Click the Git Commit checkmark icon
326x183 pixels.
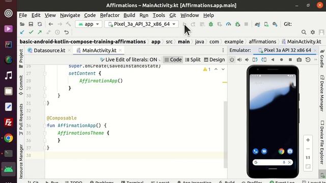(31, 32)
